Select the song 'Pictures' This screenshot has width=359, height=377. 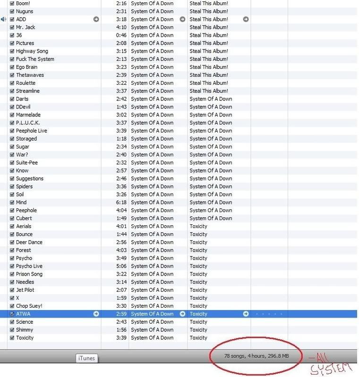tap(25, 43)
